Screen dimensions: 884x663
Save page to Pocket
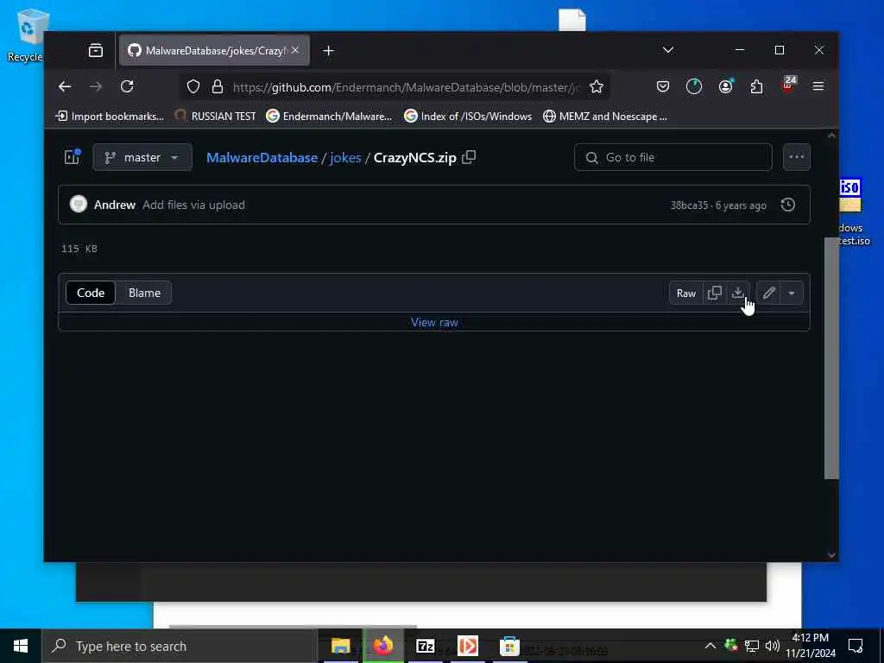pyautogui.click(x=662, y=86)
